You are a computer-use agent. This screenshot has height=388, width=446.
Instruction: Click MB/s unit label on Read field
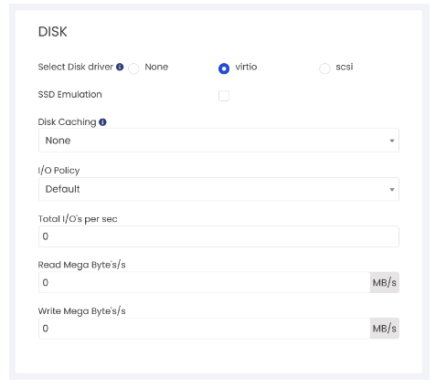pos(385,282)
